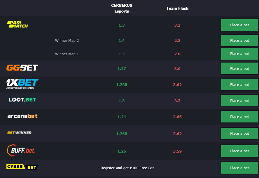The image size is (259, 178).
Task: Place a bet with Parimatch
Action: pos(239,25)
